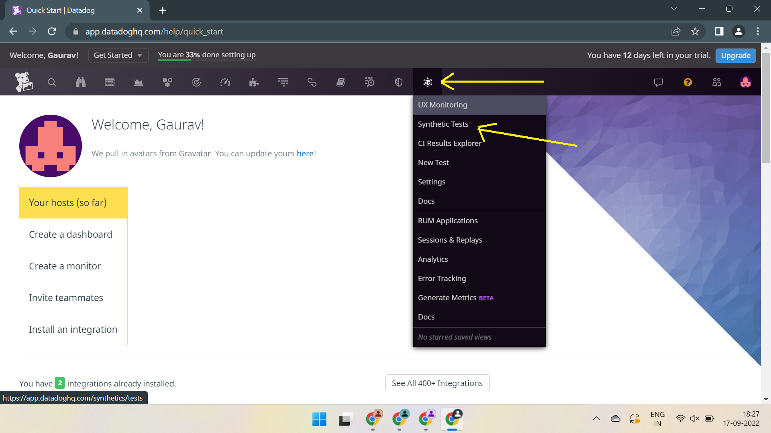Select Docs below the Generate Metrics entry
Screen dimensions: 771x433
(x=479, y=317)
